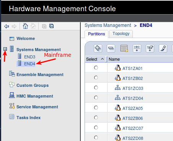Screen dimensions: 173x141
Task: Click Systems Management breadcrumb link
Action: [108, 25]
